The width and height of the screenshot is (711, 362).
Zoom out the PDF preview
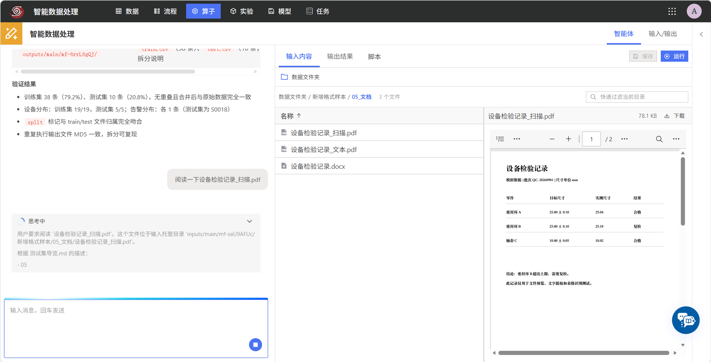click(552, 139)
